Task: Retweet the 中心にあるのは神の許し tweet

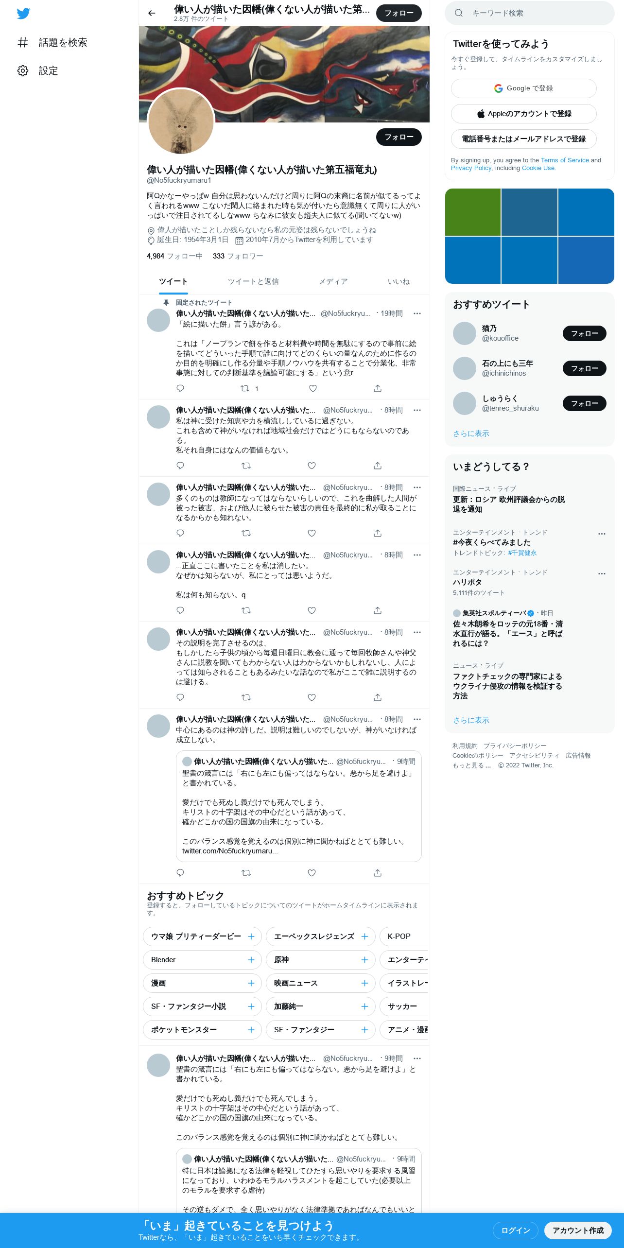Action: (246, 873)
